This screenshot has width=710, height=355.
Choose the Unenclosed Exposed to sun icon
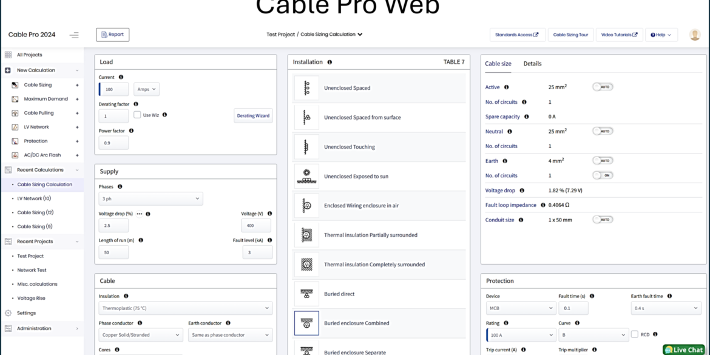(306, 176)
